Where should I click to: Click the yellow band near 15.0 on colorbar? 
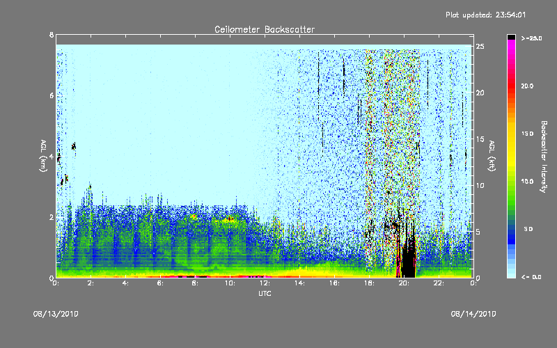(511, 134)
